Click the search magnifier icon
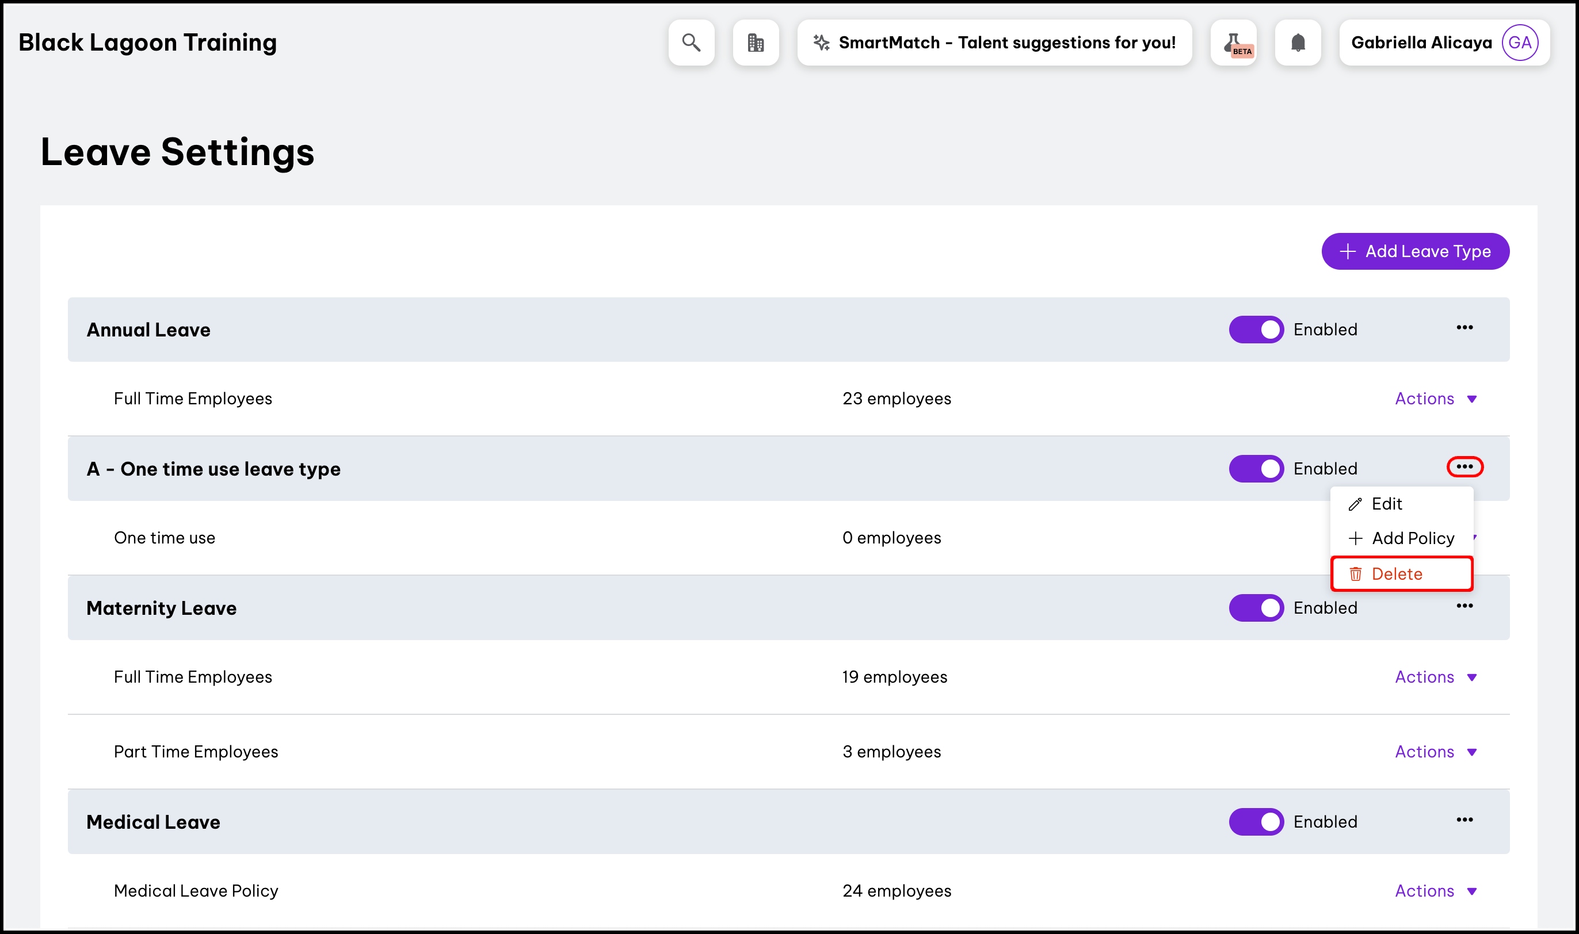The width and height of the screenshot is (1579, 934). (x=691, y=42)
